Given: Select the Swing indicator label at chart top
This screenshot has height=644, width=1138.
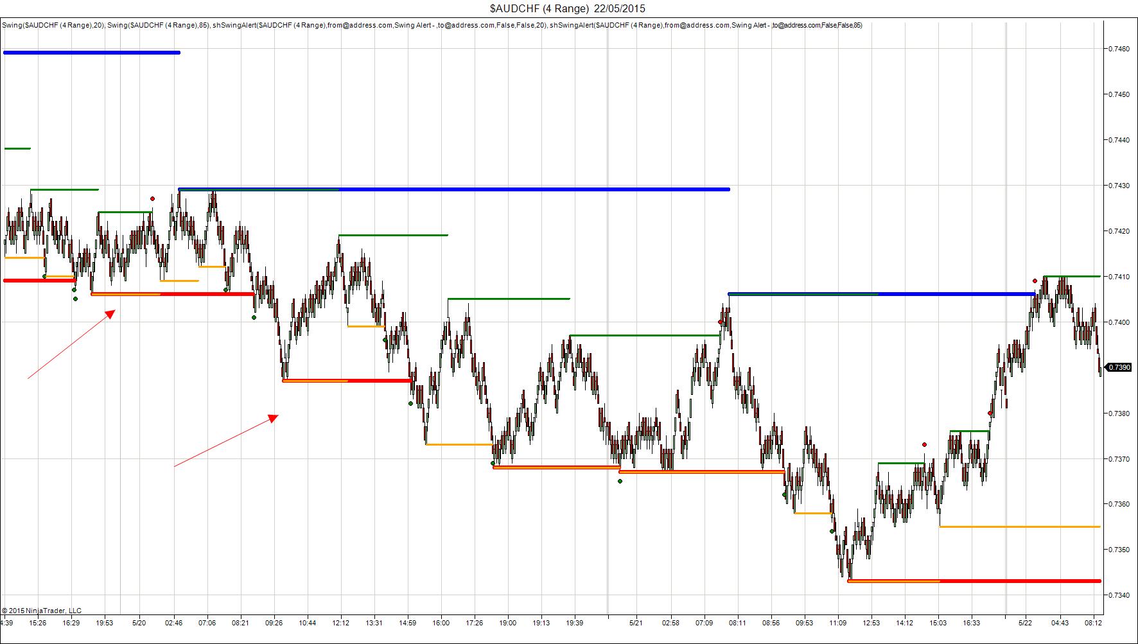Looking at the screenshot, I should coord(432,26).
